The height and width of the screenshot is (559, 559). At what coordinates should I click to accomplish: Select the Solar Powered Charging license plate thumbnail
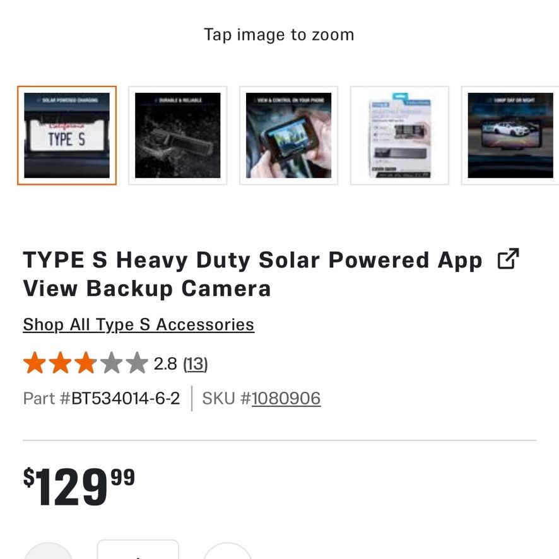click(x=67, y=136)
